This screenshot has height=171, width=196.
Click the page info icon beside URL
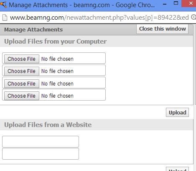pos(5,18)
